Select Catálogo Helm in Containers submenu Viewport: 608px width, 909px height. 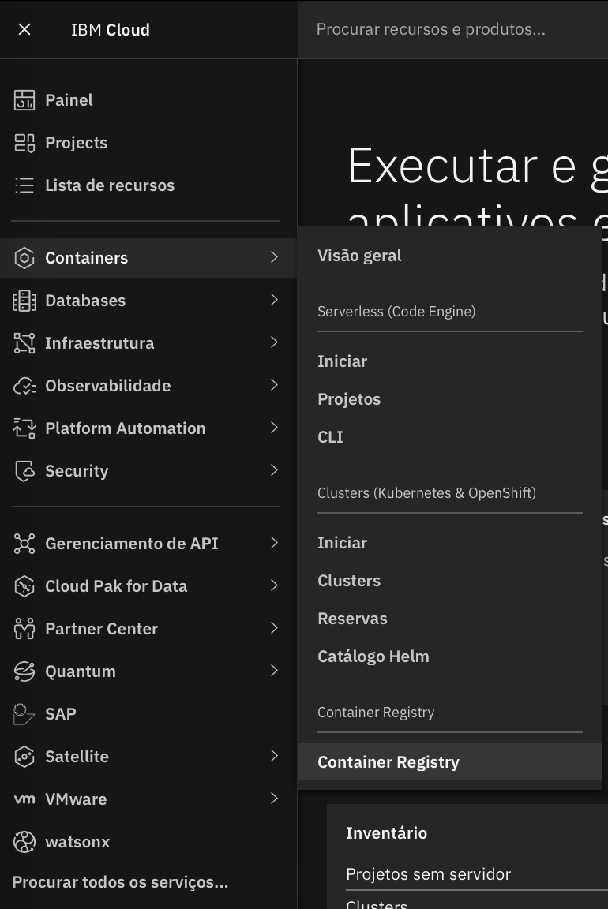point(373,656)
